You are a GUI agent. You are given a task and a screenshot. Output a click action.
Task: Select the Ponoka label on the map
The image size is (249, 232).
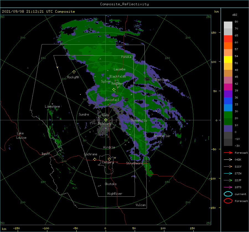[x=126, y=57]
